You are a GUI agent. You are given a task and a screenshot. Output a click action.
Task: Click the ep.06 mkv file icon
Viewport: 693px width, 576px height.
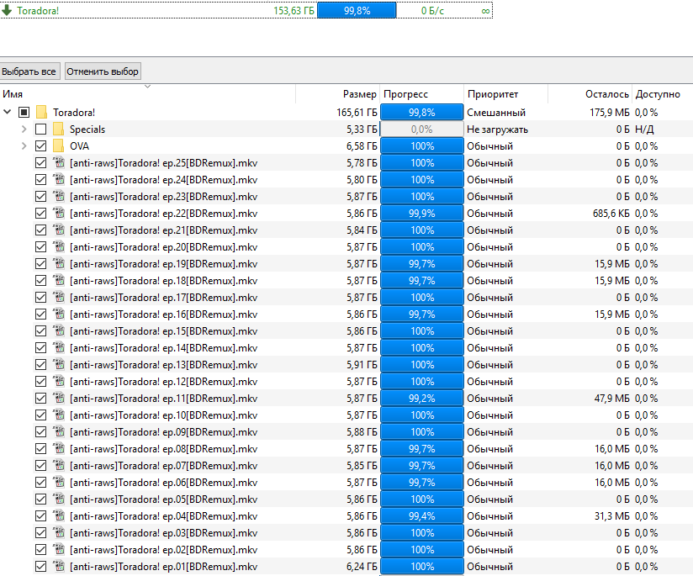coord(59,482)
